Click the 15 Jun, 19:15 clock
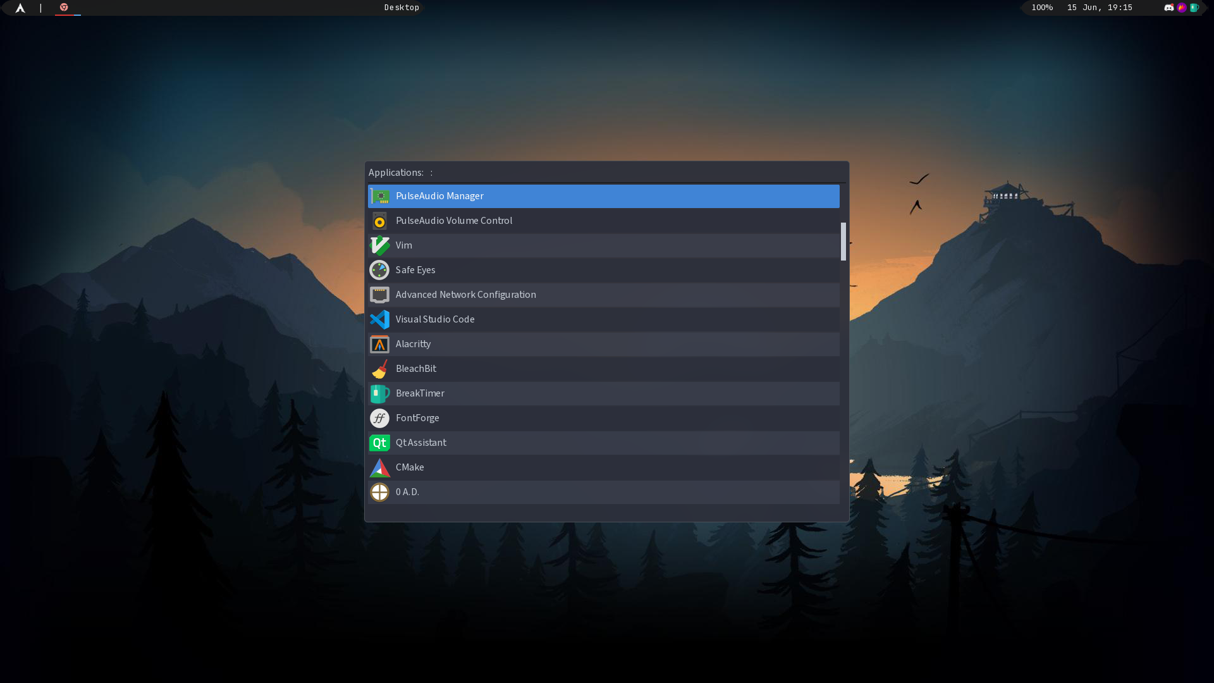 pos(1100,8)
